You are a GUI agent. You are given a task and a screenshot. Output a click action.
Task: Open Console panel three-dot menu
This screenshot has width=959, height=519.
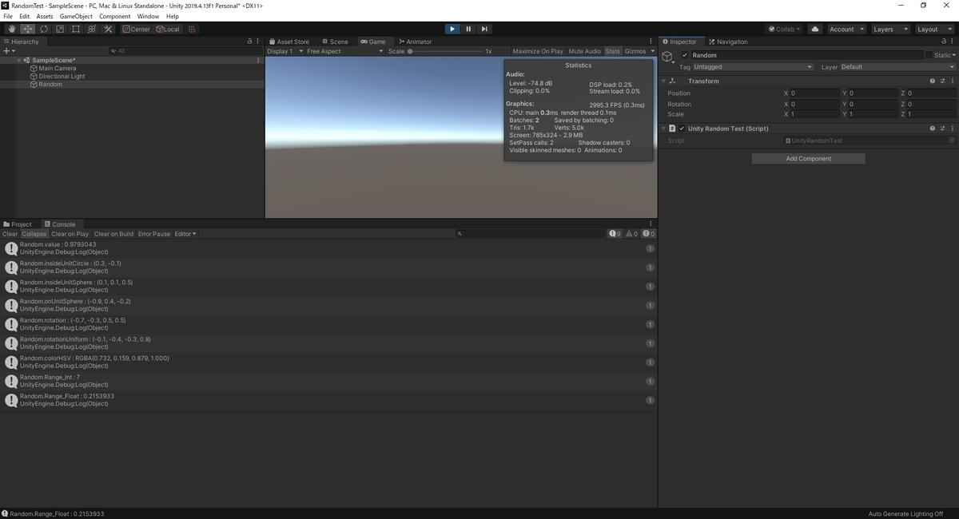pos(651,224)
